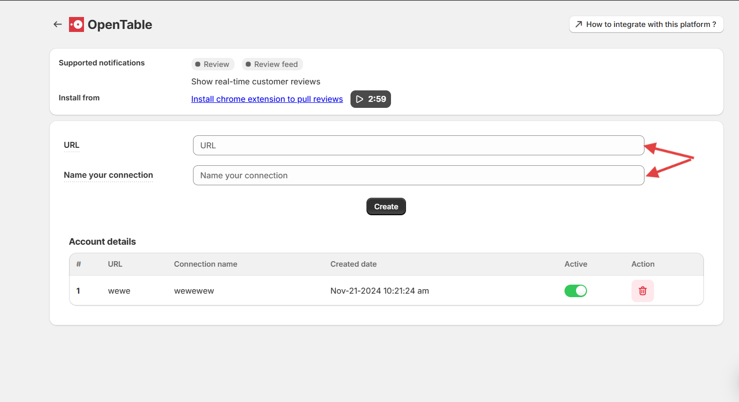Open How to integrate with this platform

point(646,24)
